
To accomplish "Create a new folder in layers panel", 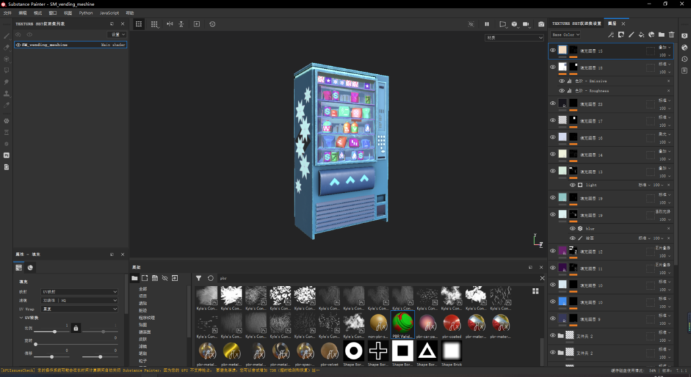I will pyautogui.click(x=661, y=34).
